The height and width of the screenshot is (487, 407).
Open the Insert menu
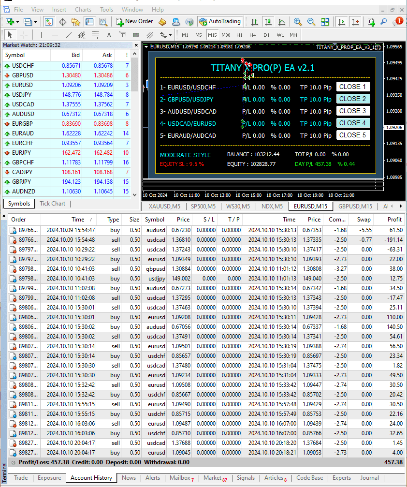coord(59,10)
